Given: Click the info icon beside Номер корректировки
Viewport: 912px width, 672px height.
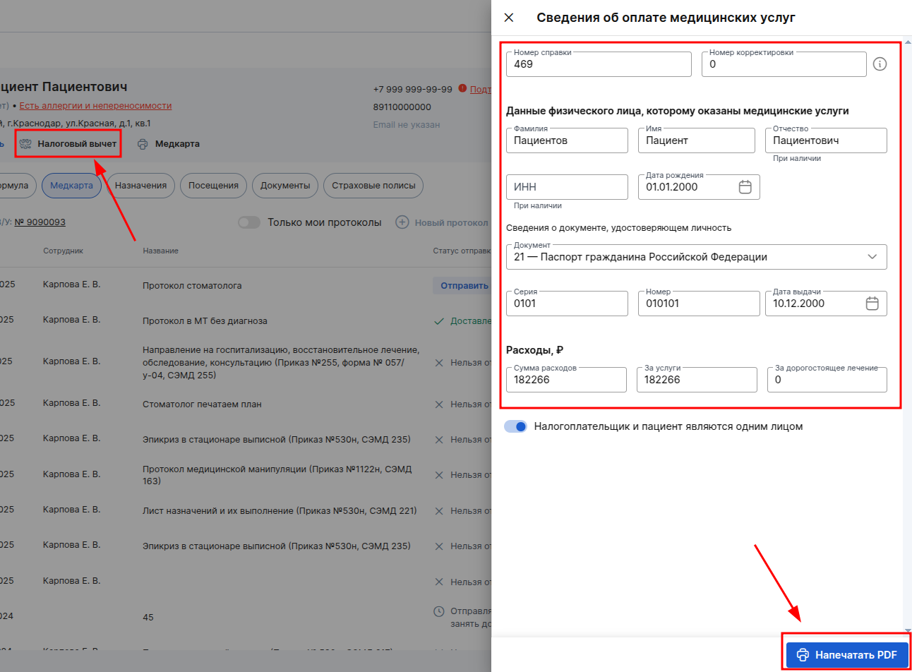Looking at the screenshot, I should [880, 64].
